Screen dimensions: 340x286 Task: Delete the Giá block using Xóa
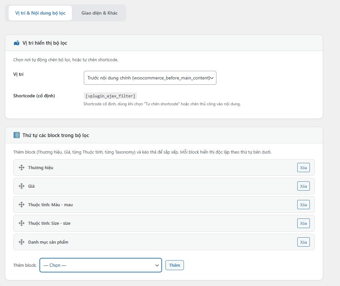pos(303,186)
